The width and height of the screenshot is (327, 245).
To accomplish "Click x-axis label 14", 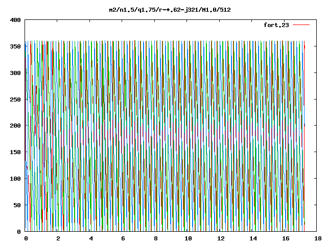I will (x=253, y=238).
